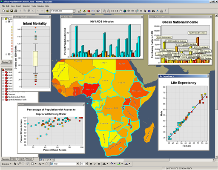Choose the Select Elements arrow tool

(x=145, y=11)
